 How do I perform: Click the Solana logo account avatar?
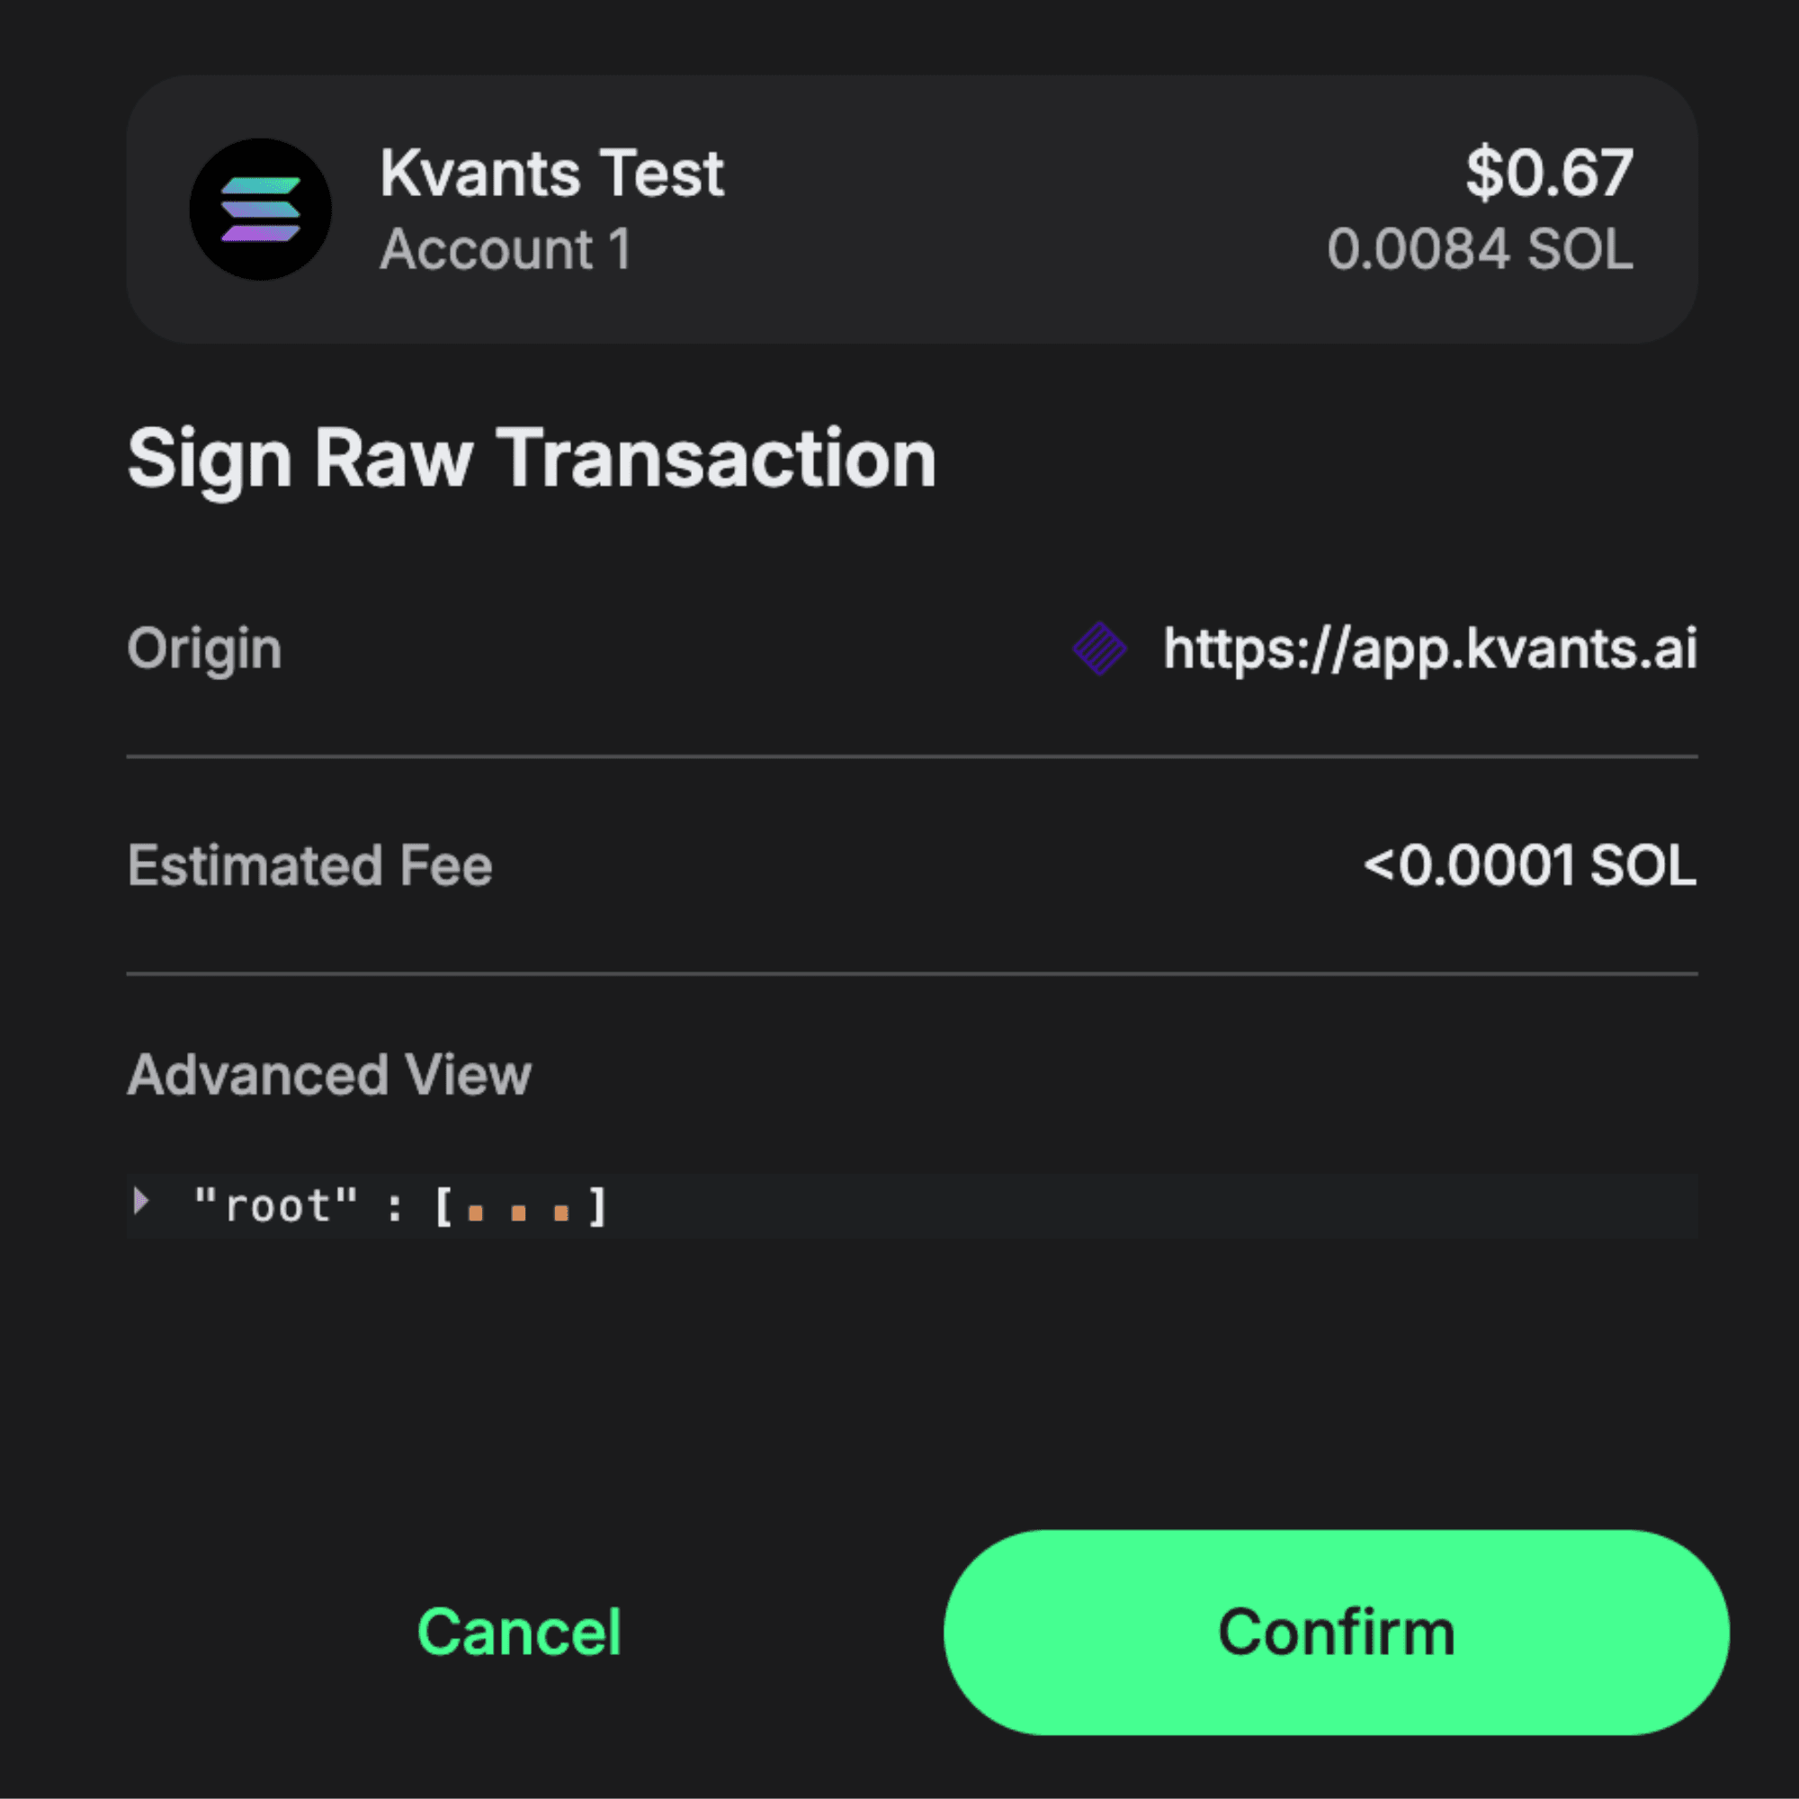[261, 210]
